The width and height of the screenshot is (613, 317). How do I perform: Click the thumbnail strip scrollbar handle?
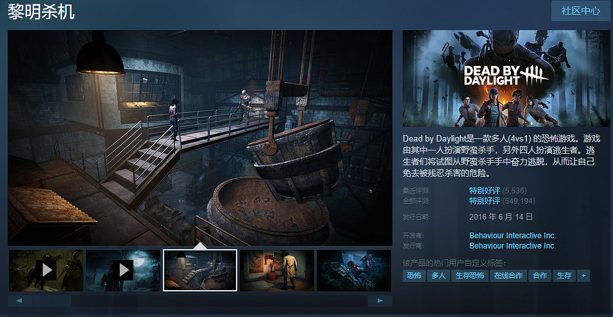[x=51, y=300]
